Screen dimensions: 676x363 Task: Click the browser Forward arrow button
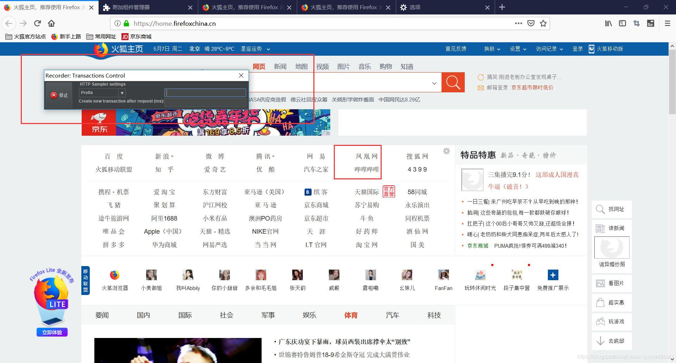point(23,23)
